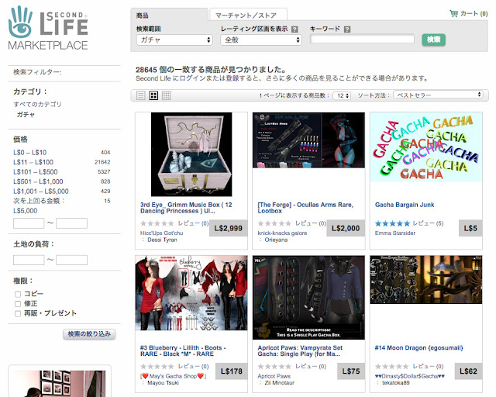The image size is (496, 397).
Task: Click the Second Life Marketplace logo
Action: click(x=48, y=28)
